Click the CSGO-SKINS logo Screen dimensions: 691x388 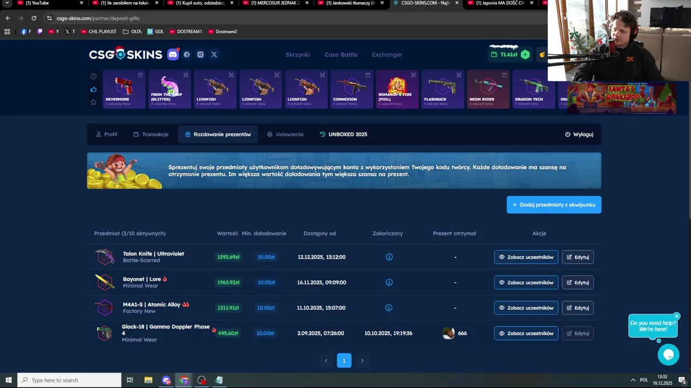pos(126,54)
